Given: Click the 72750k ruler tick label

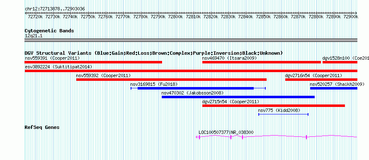Looking at the screenshot, I should tap(88, 17).
